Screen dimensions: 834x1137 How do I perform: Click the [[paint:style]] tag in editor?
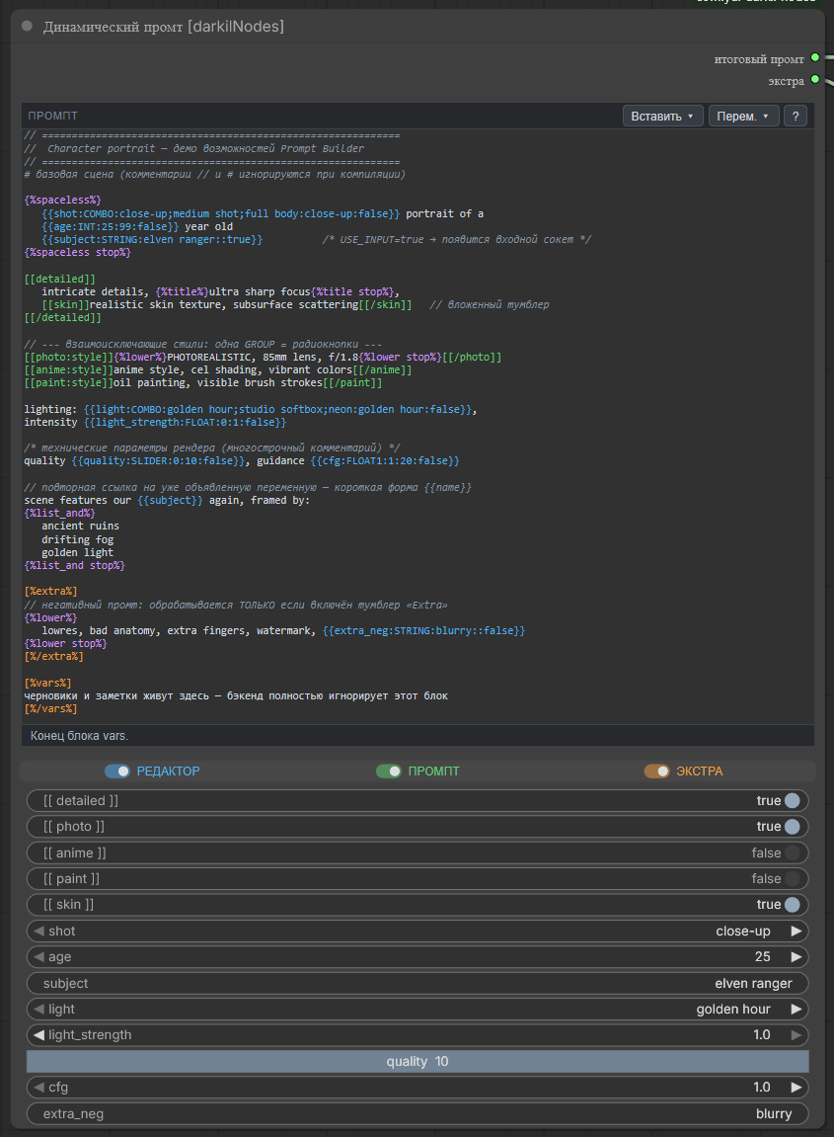[x=68, y=382]
